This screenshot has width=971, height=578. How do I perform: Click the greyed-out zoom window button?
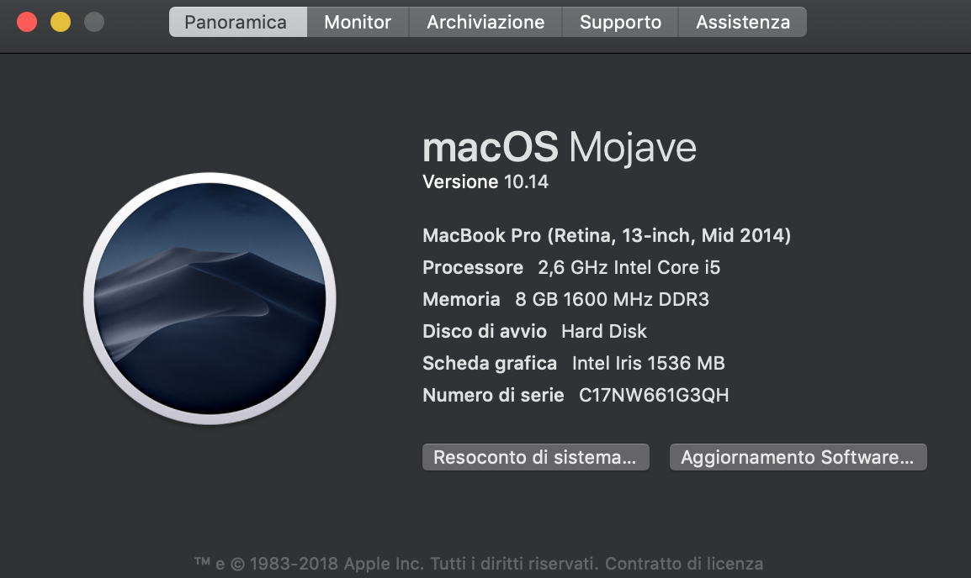point(94,22)
